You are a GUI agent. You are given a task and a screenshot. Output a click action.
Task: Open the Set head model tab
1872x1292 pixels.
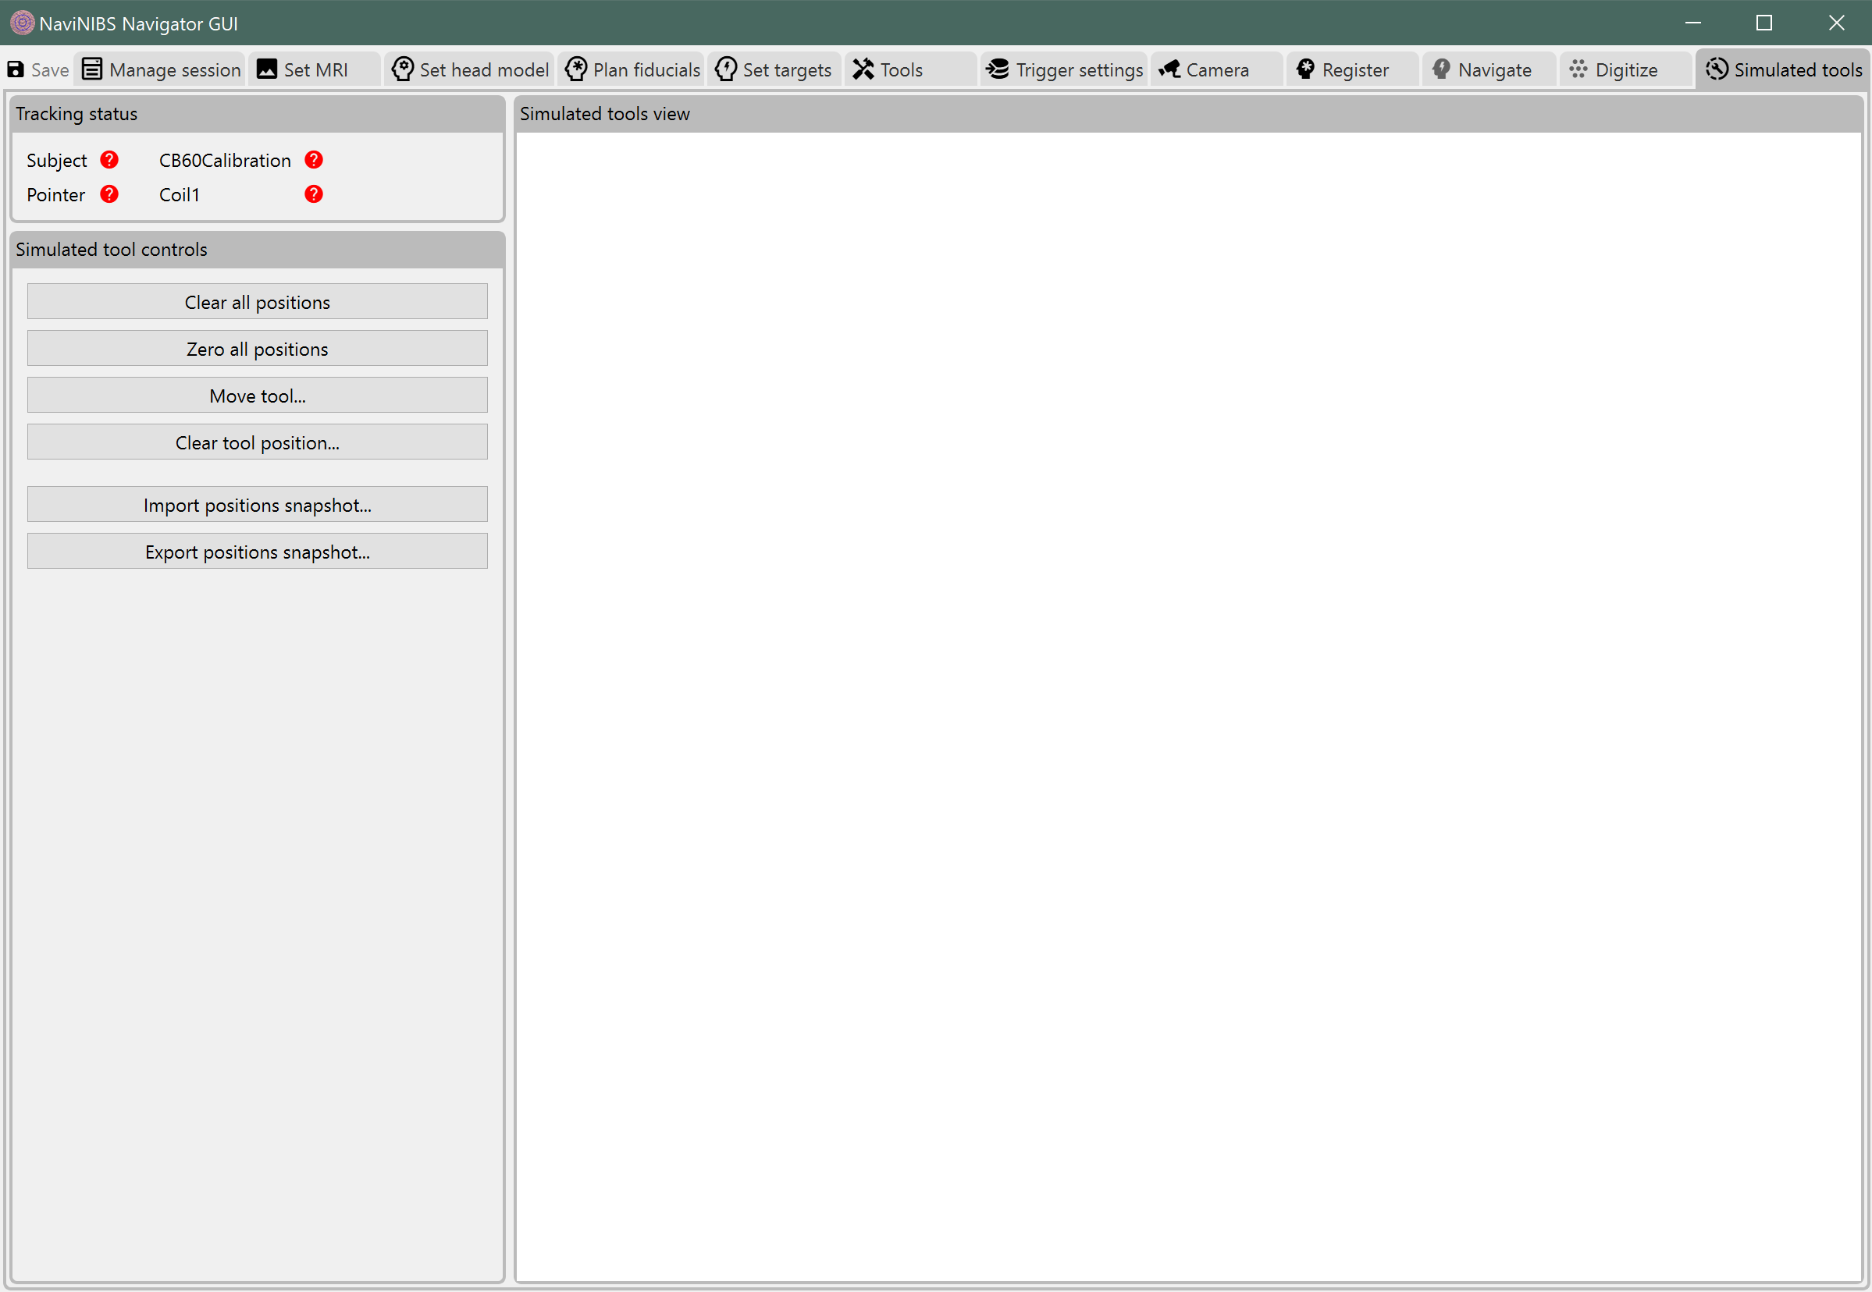click(x=470, y=69)
